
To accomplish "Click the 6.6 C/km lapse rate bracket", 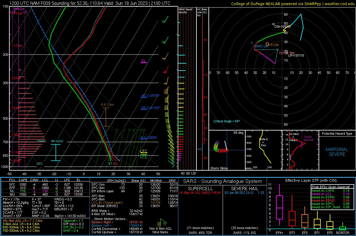I will [x=106, y=117].
